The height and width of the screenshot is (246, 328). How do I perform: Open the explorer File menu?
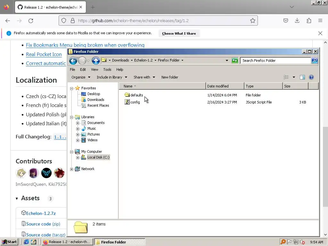click(x=72, y=70)
